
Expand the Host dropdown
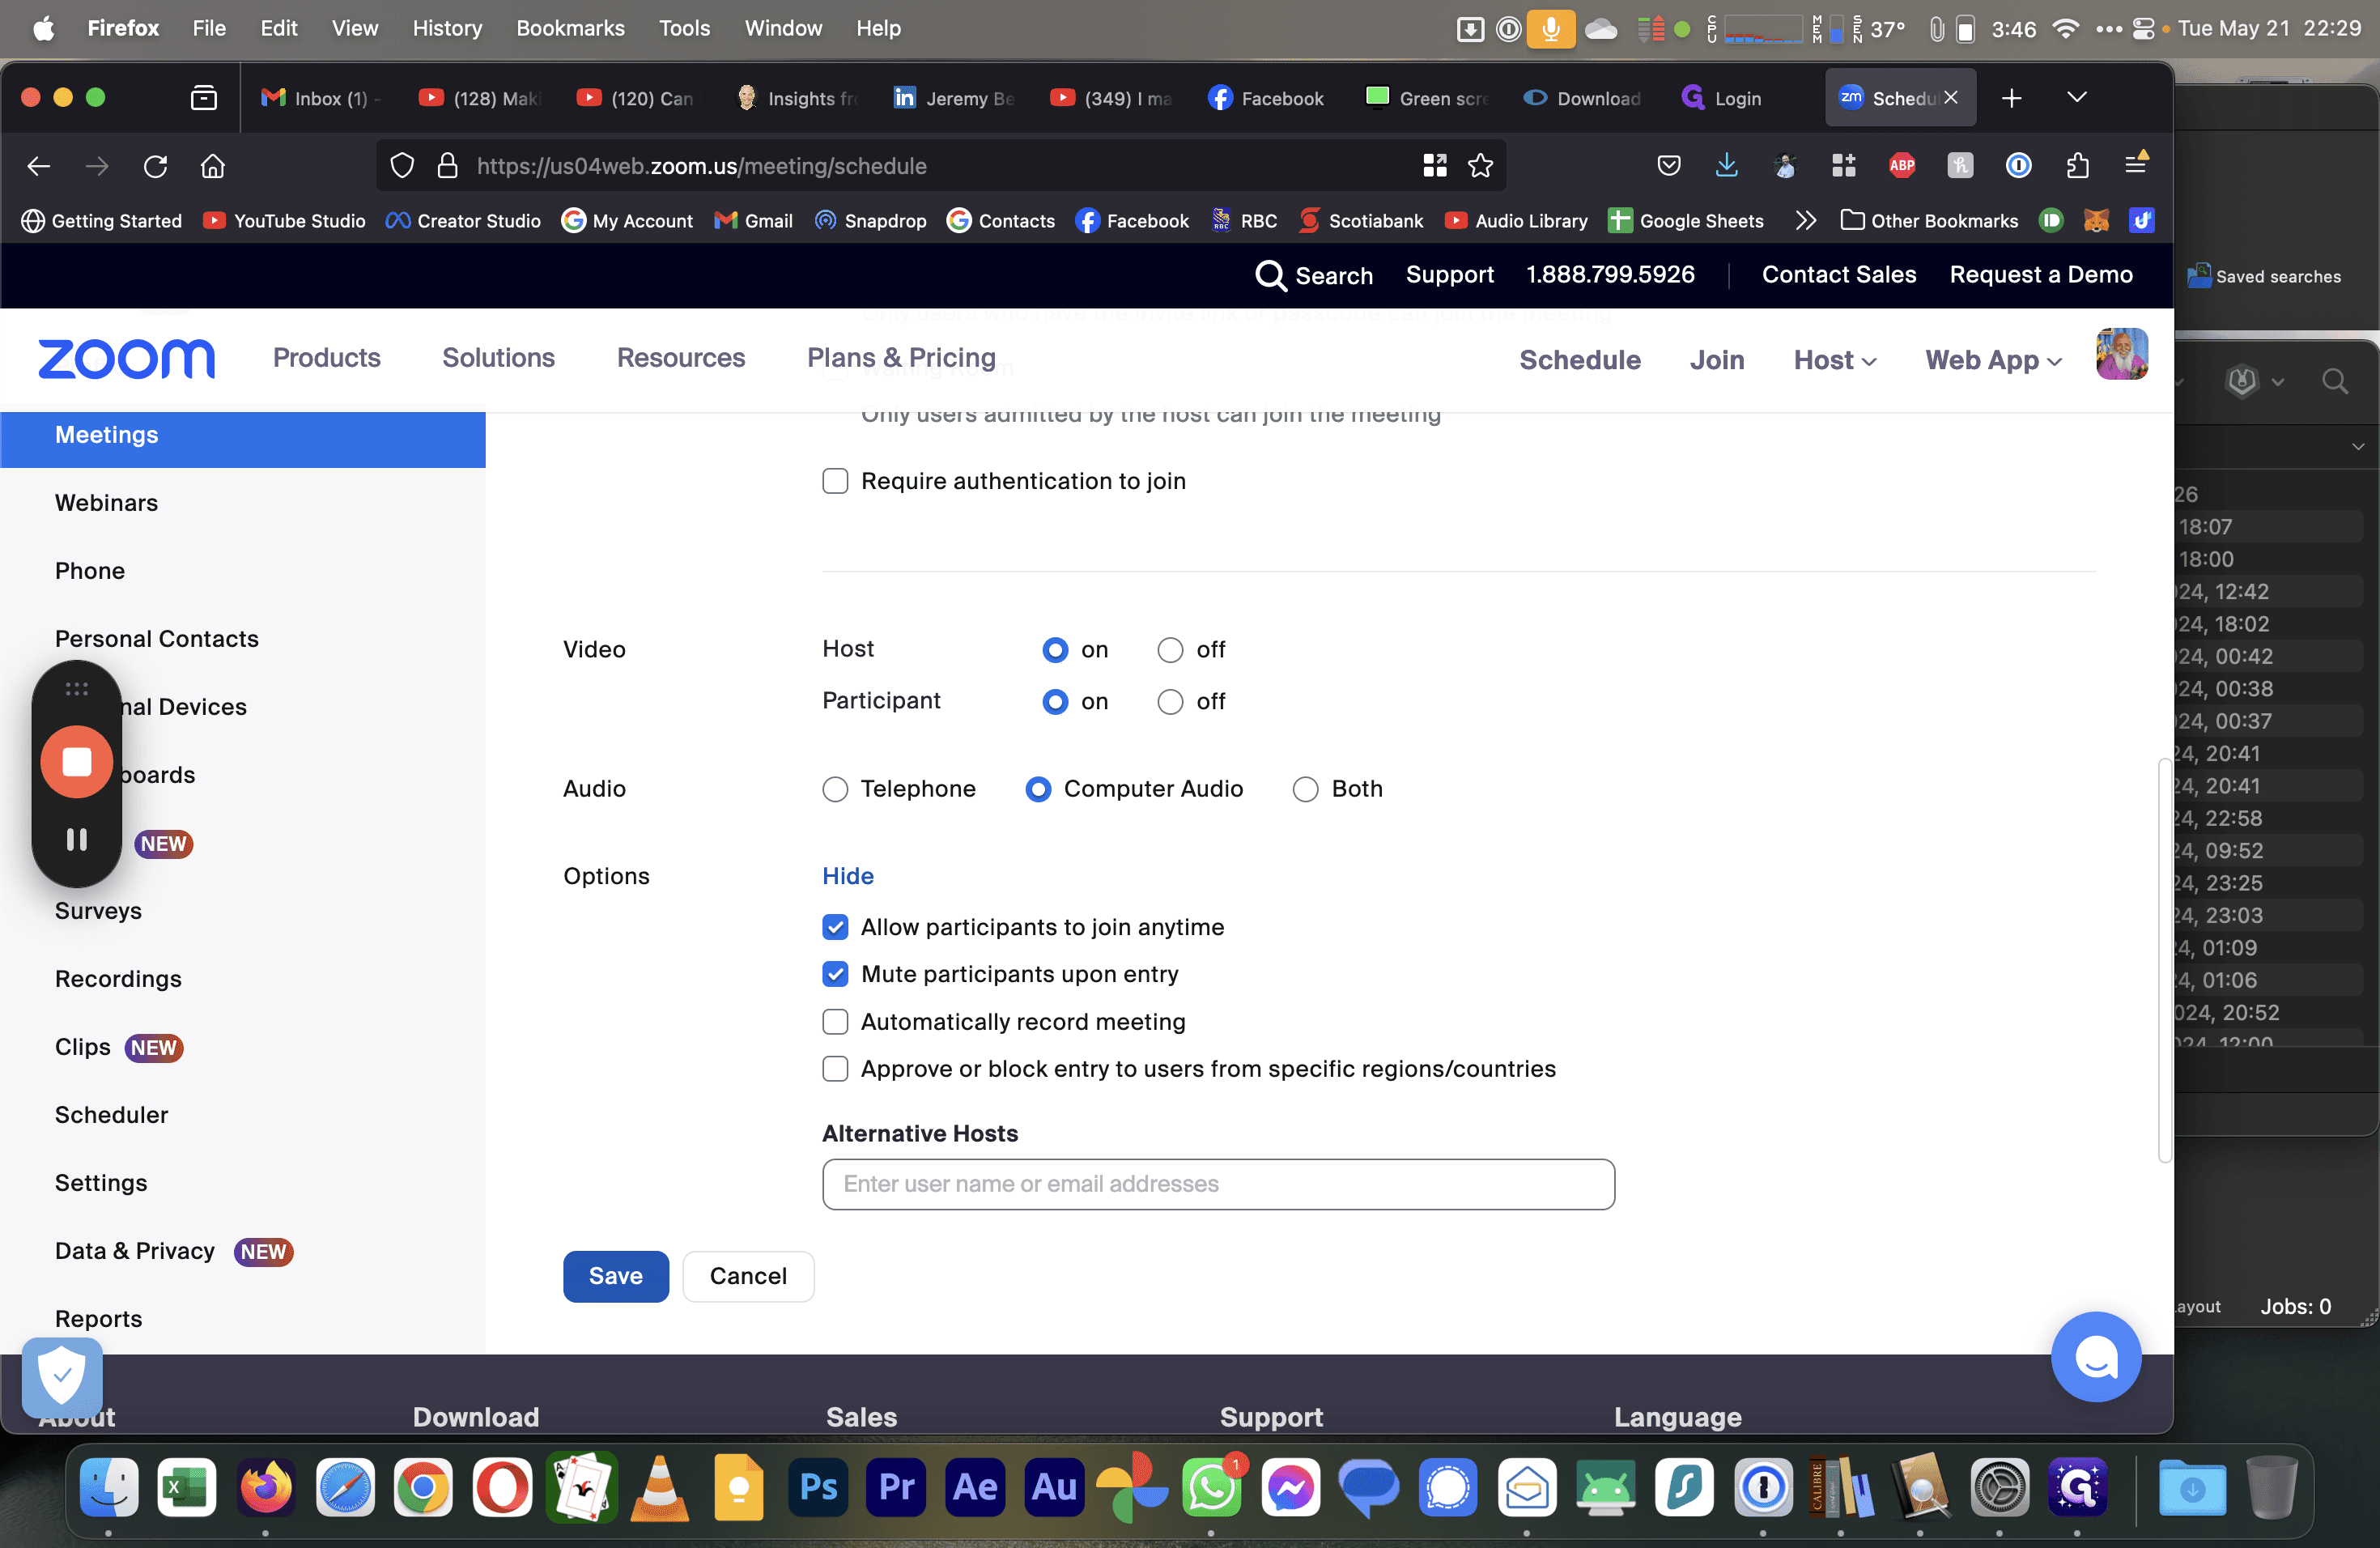(x=1835, y=360)
